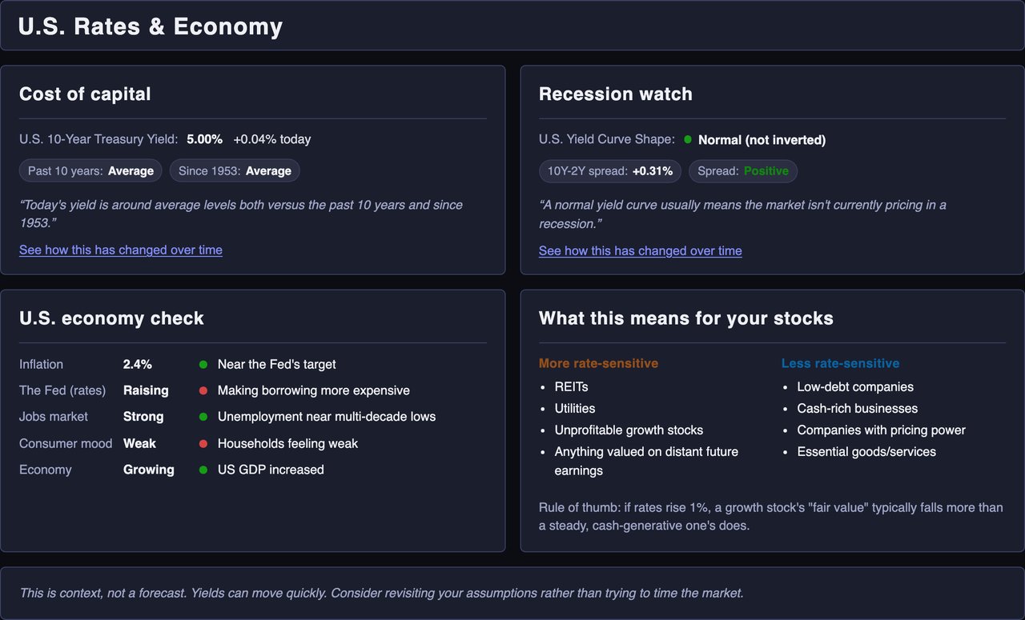The width and height of the screenshot is (1025, 620).
Task: Click US GDP increased text
Action: tap(271, 470)
